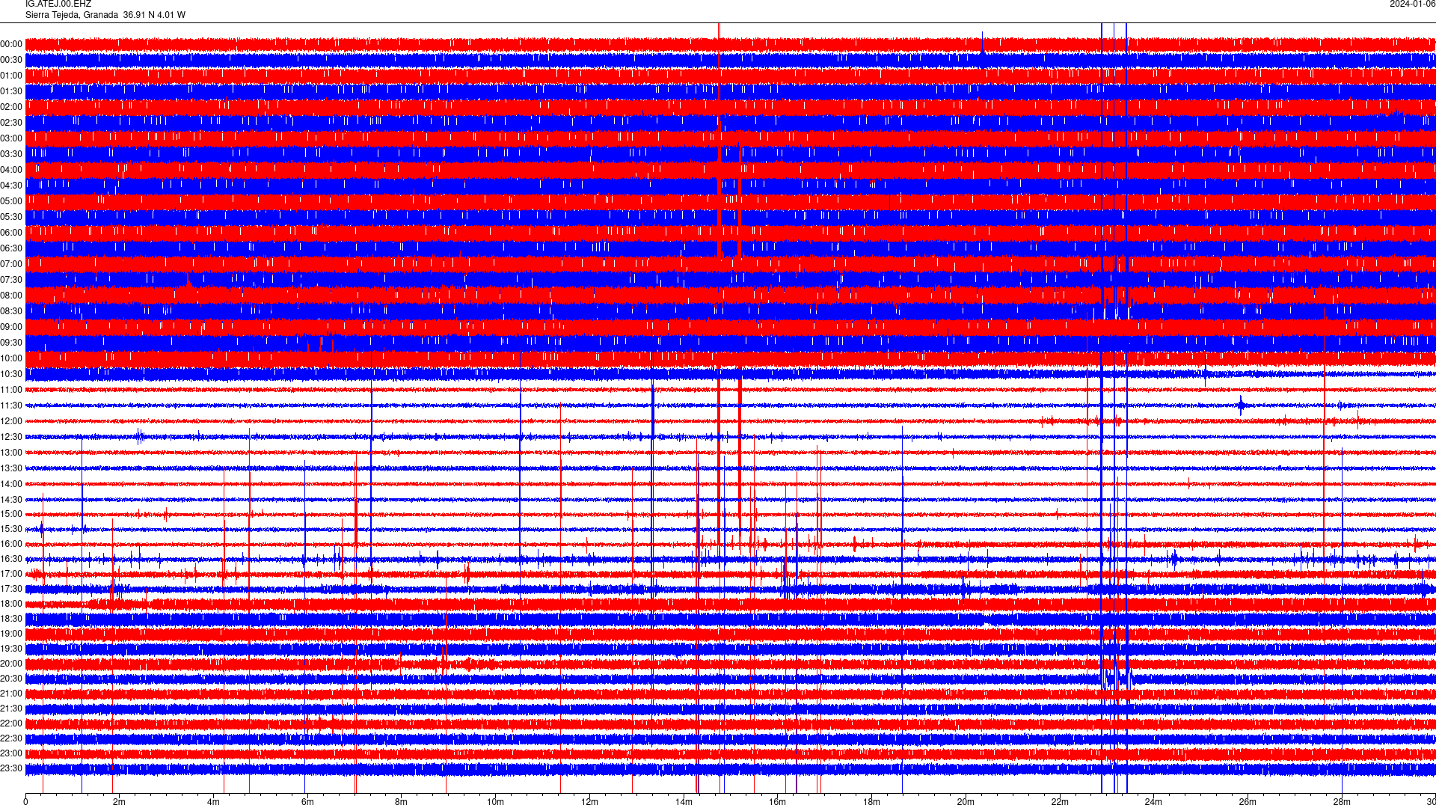Viewport: 1436px width, 808px height.
Task: Select the 11:00 time row label
Action: (x=11, y=390)
